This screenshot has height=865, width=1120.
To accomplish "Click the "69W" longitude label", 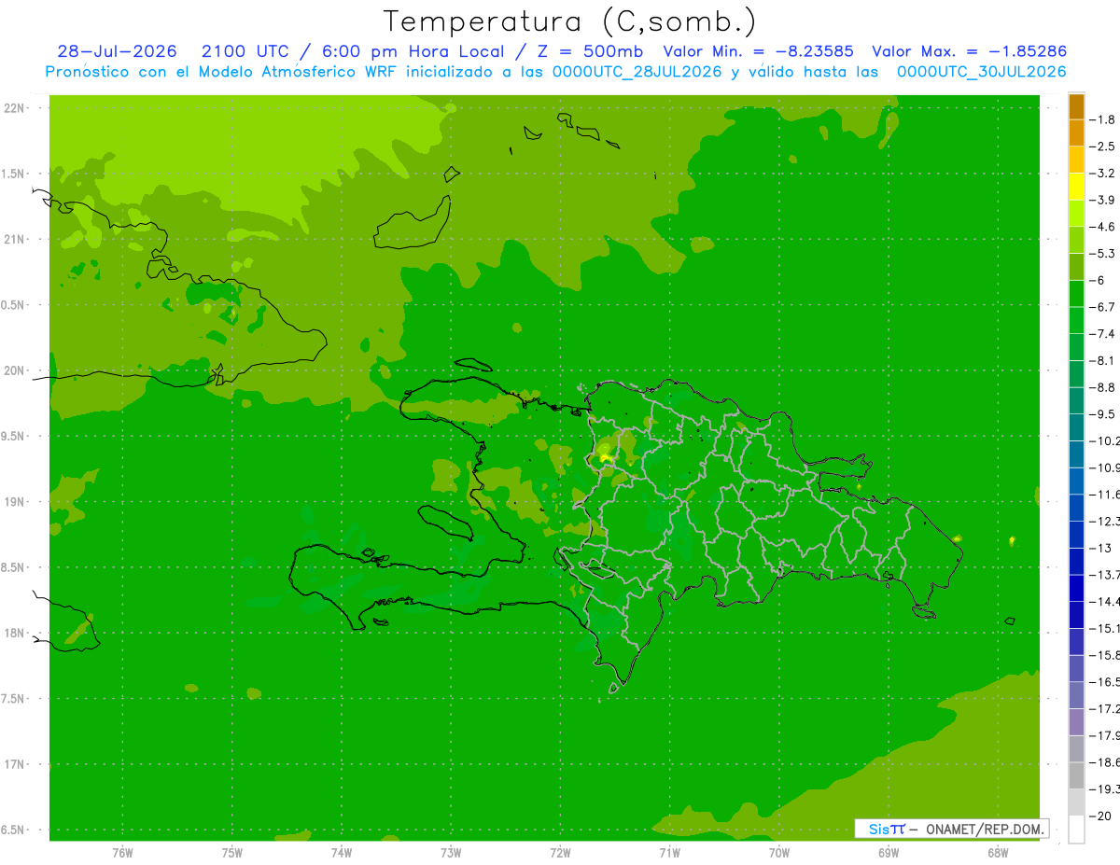I will pyautogui.click(x=889, y=852).
